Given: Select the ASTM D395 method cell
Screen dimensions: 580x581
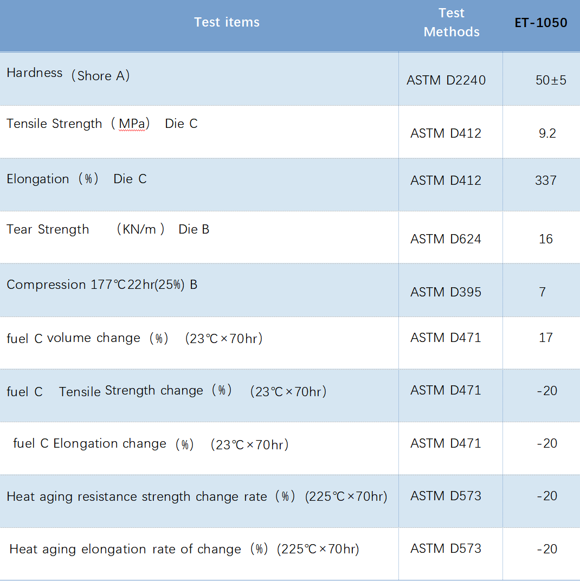Looking at the screenshot, I should click(x=446, y=292).
